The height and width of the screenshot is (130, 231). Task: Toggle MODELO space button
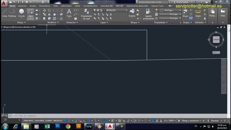(58, 121)
